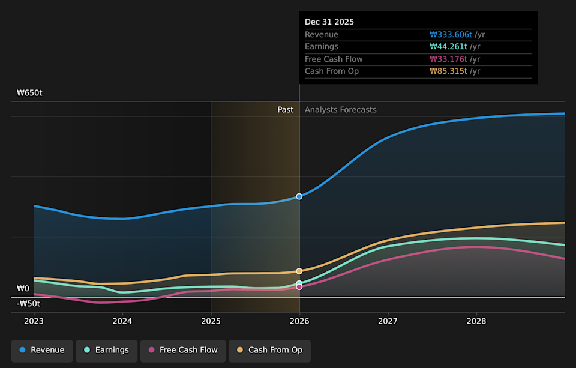The width and height of the screenshot is (576, 368).
Task: Toggle the Earnings series visibility
Action: click(106, 349)
